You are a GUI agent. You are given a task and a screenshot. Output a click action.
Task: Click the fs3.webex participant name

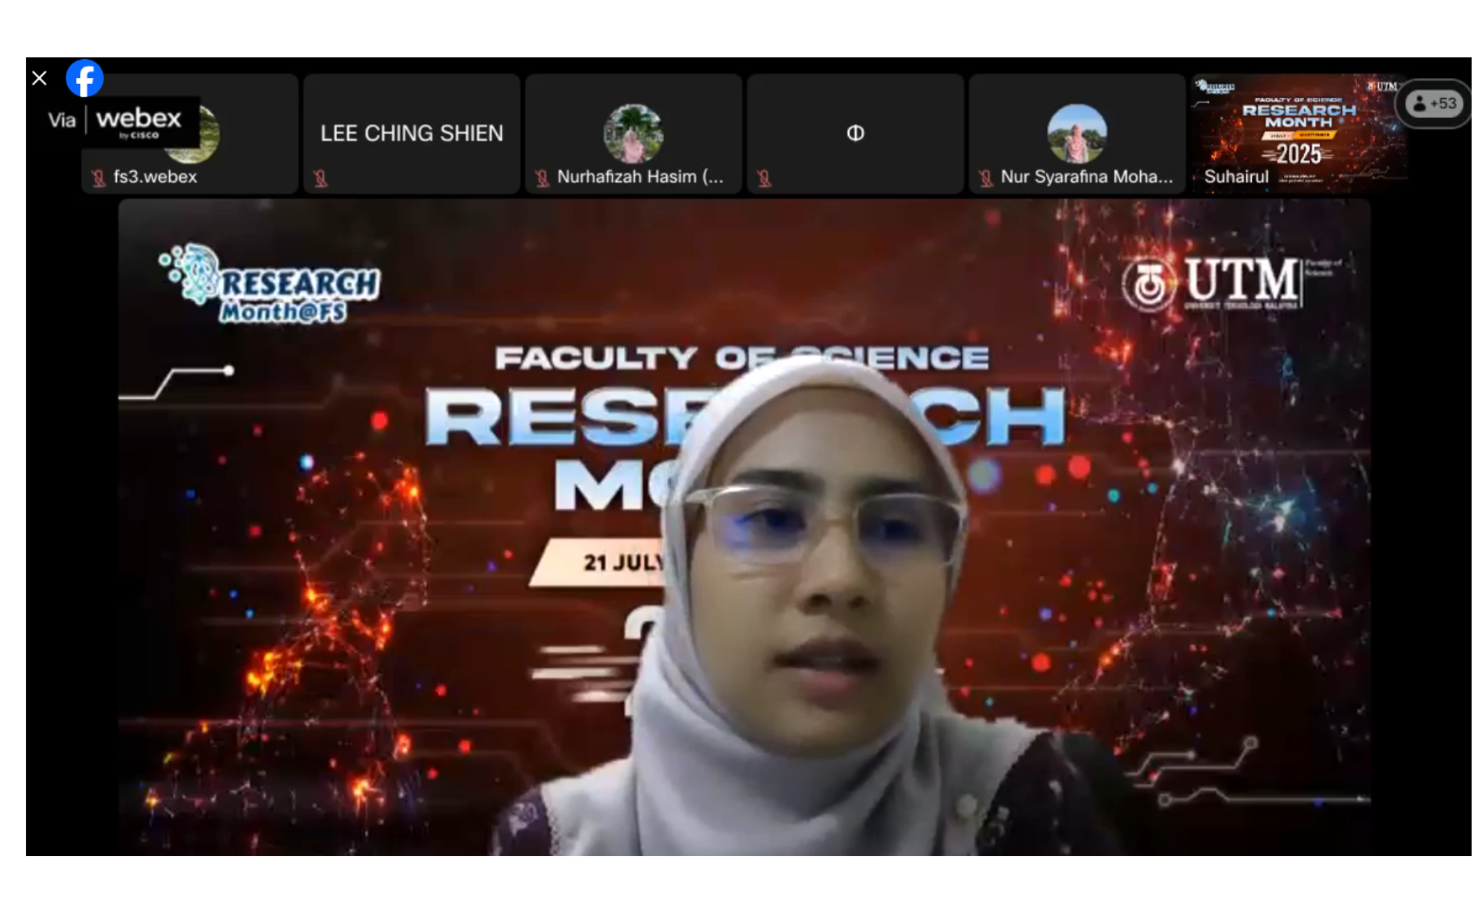pos(155,177)
